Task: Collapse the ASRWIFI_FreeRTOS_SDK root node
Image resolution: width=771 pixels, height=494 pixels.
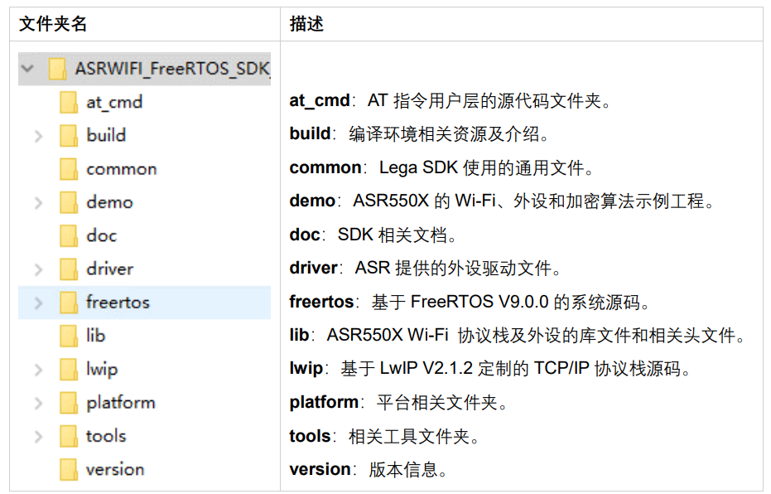Action: coord(28,69)
